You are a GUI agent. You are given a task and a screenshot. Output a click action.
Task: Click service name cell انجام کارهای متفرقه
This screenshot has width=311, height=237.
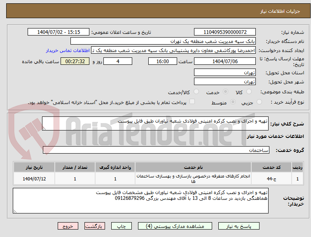(193, 179)
